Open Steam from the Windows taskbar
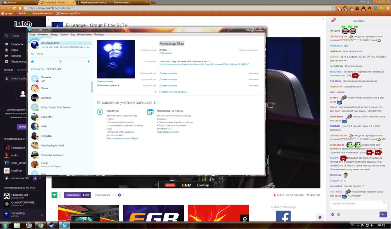 [x=52, y=225]
